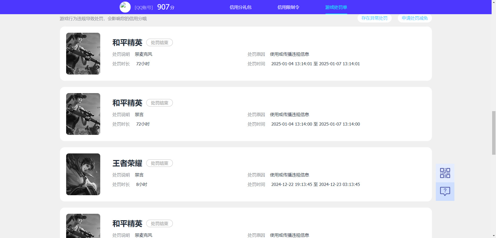This screenshot has width=496, height=238.
Task: Click 处罚结束 badge on 禁麦克风 72小时 card
Action: (159, 43)
